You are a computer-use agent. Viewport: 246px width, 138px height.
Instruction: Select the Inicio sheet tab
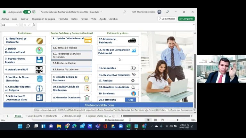click(x=18, y=116)
